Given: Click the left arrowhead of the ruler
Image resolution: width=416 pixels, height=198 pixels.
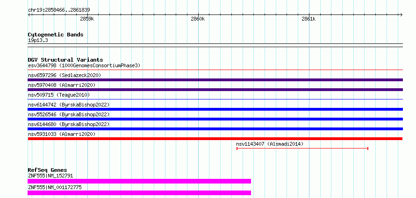Looking at the screenshot, I should pos(29,14).
